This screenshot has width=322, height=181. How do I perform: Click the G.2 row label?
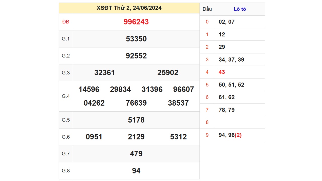point(66,56)
